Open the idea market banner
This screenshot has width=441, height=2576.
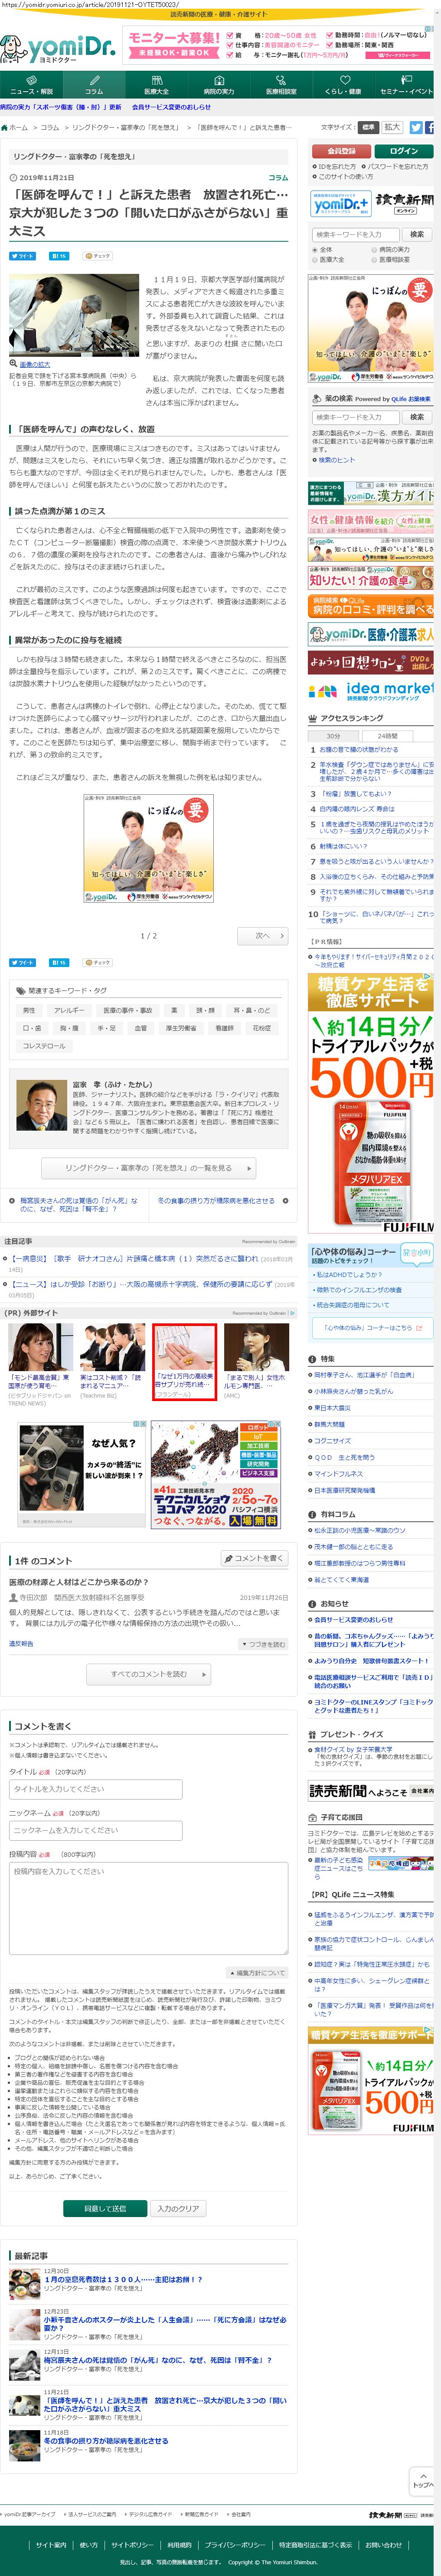pos(371,690)
